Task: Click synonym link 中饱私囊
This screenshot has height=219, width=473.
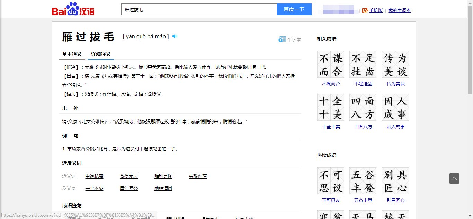Action: [x=94, y=176]
